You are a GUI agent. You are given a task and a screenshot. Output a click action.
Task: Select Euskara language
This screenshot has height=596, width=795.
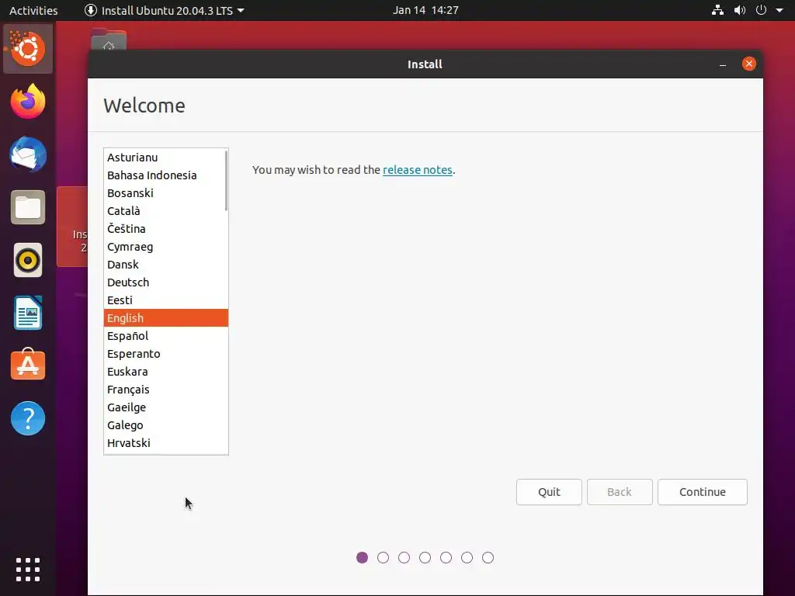(166, 372)
